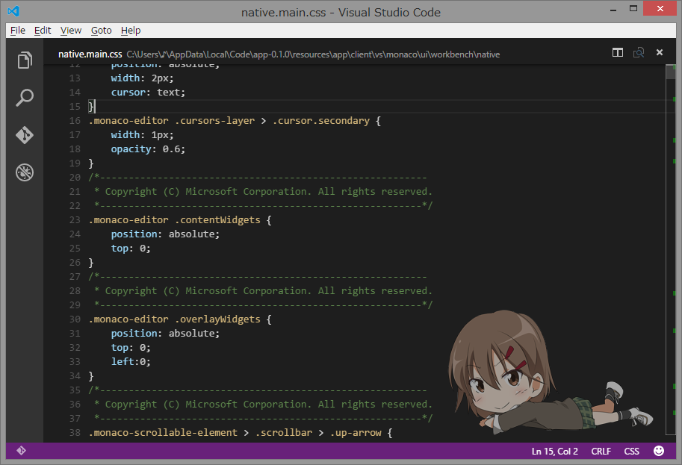Image resolution: width=682 pixels, height=465 pixels.
Task: Click "cursor: text;" on line 14
Action: 148,92
